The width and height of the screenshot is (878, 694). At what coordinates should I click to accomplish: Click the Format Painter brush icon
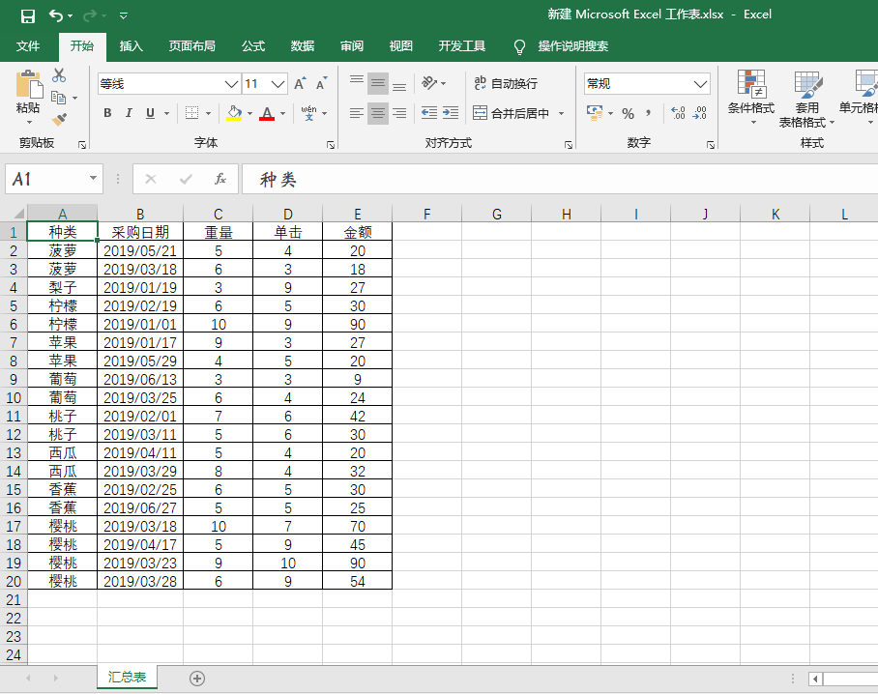click(59, 119)
